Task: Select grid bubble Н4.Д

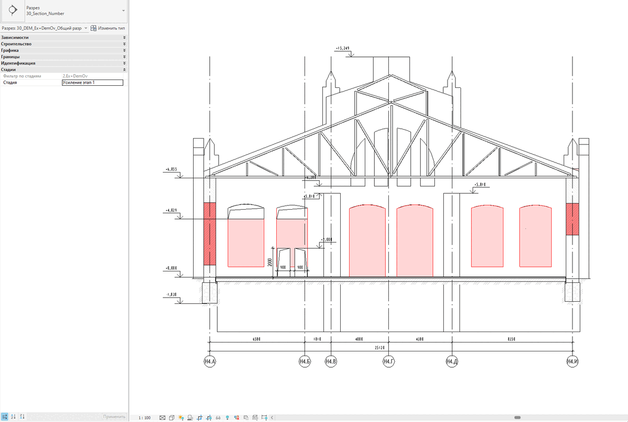Action: coord(451,361)
